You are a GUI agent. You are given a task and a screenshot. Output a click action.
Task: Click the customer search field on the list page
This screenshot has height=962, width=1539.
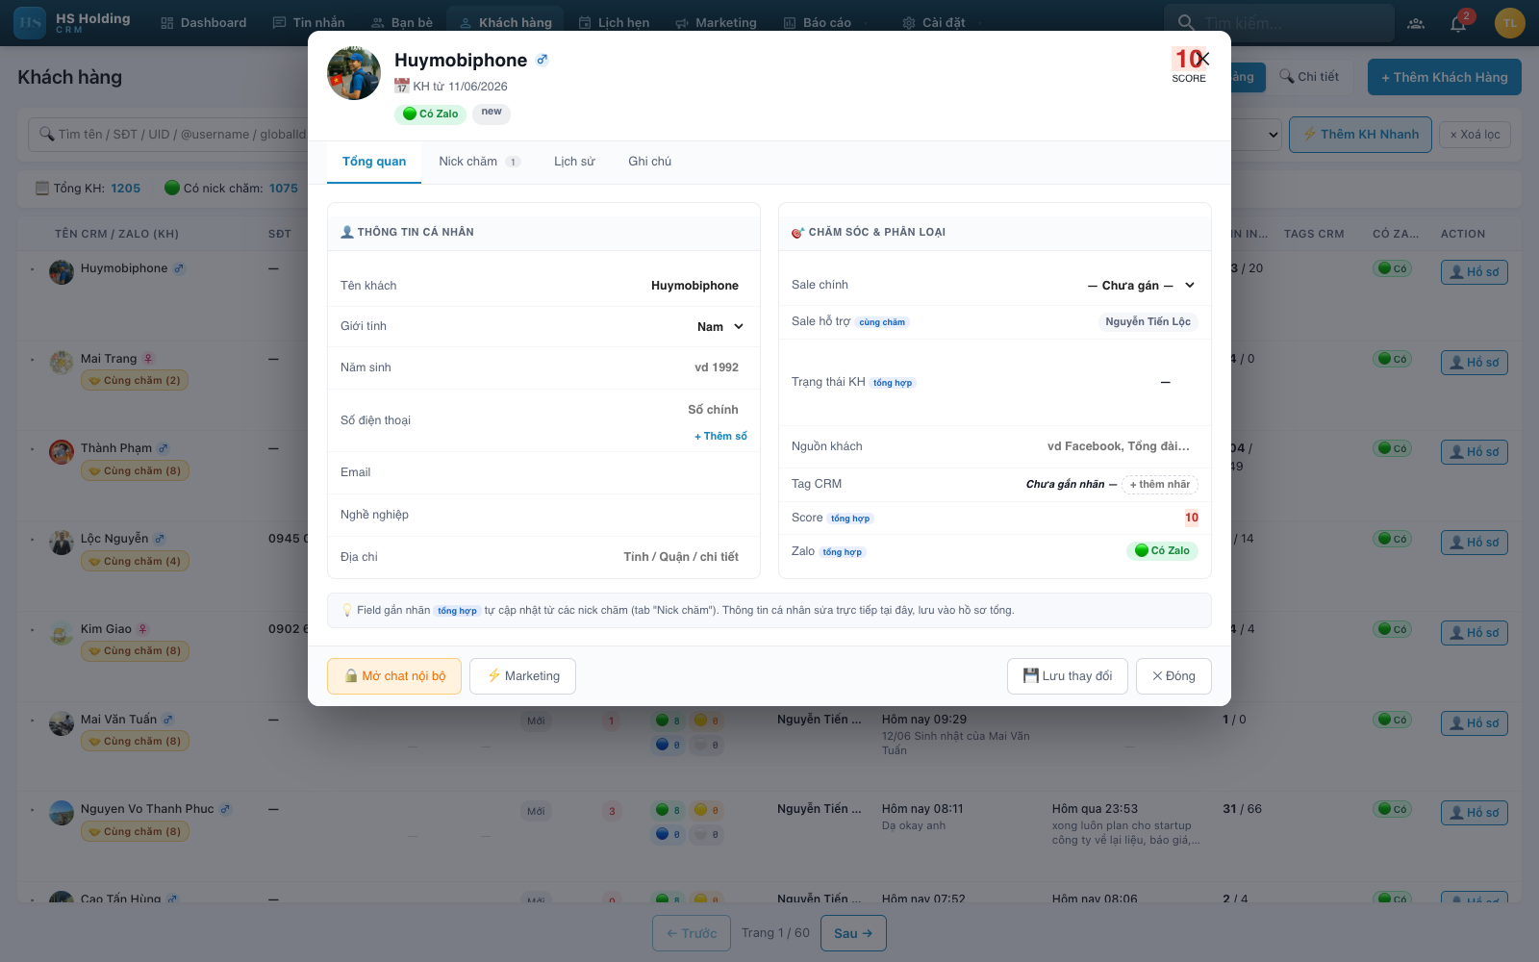(166, 135)
